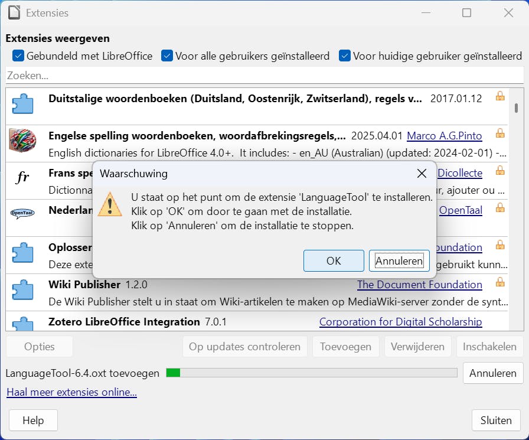Open Corporation for Digital Scholarship link
Image resolution: width=529 pixels, height=440 pixels.
pos(401,321)
